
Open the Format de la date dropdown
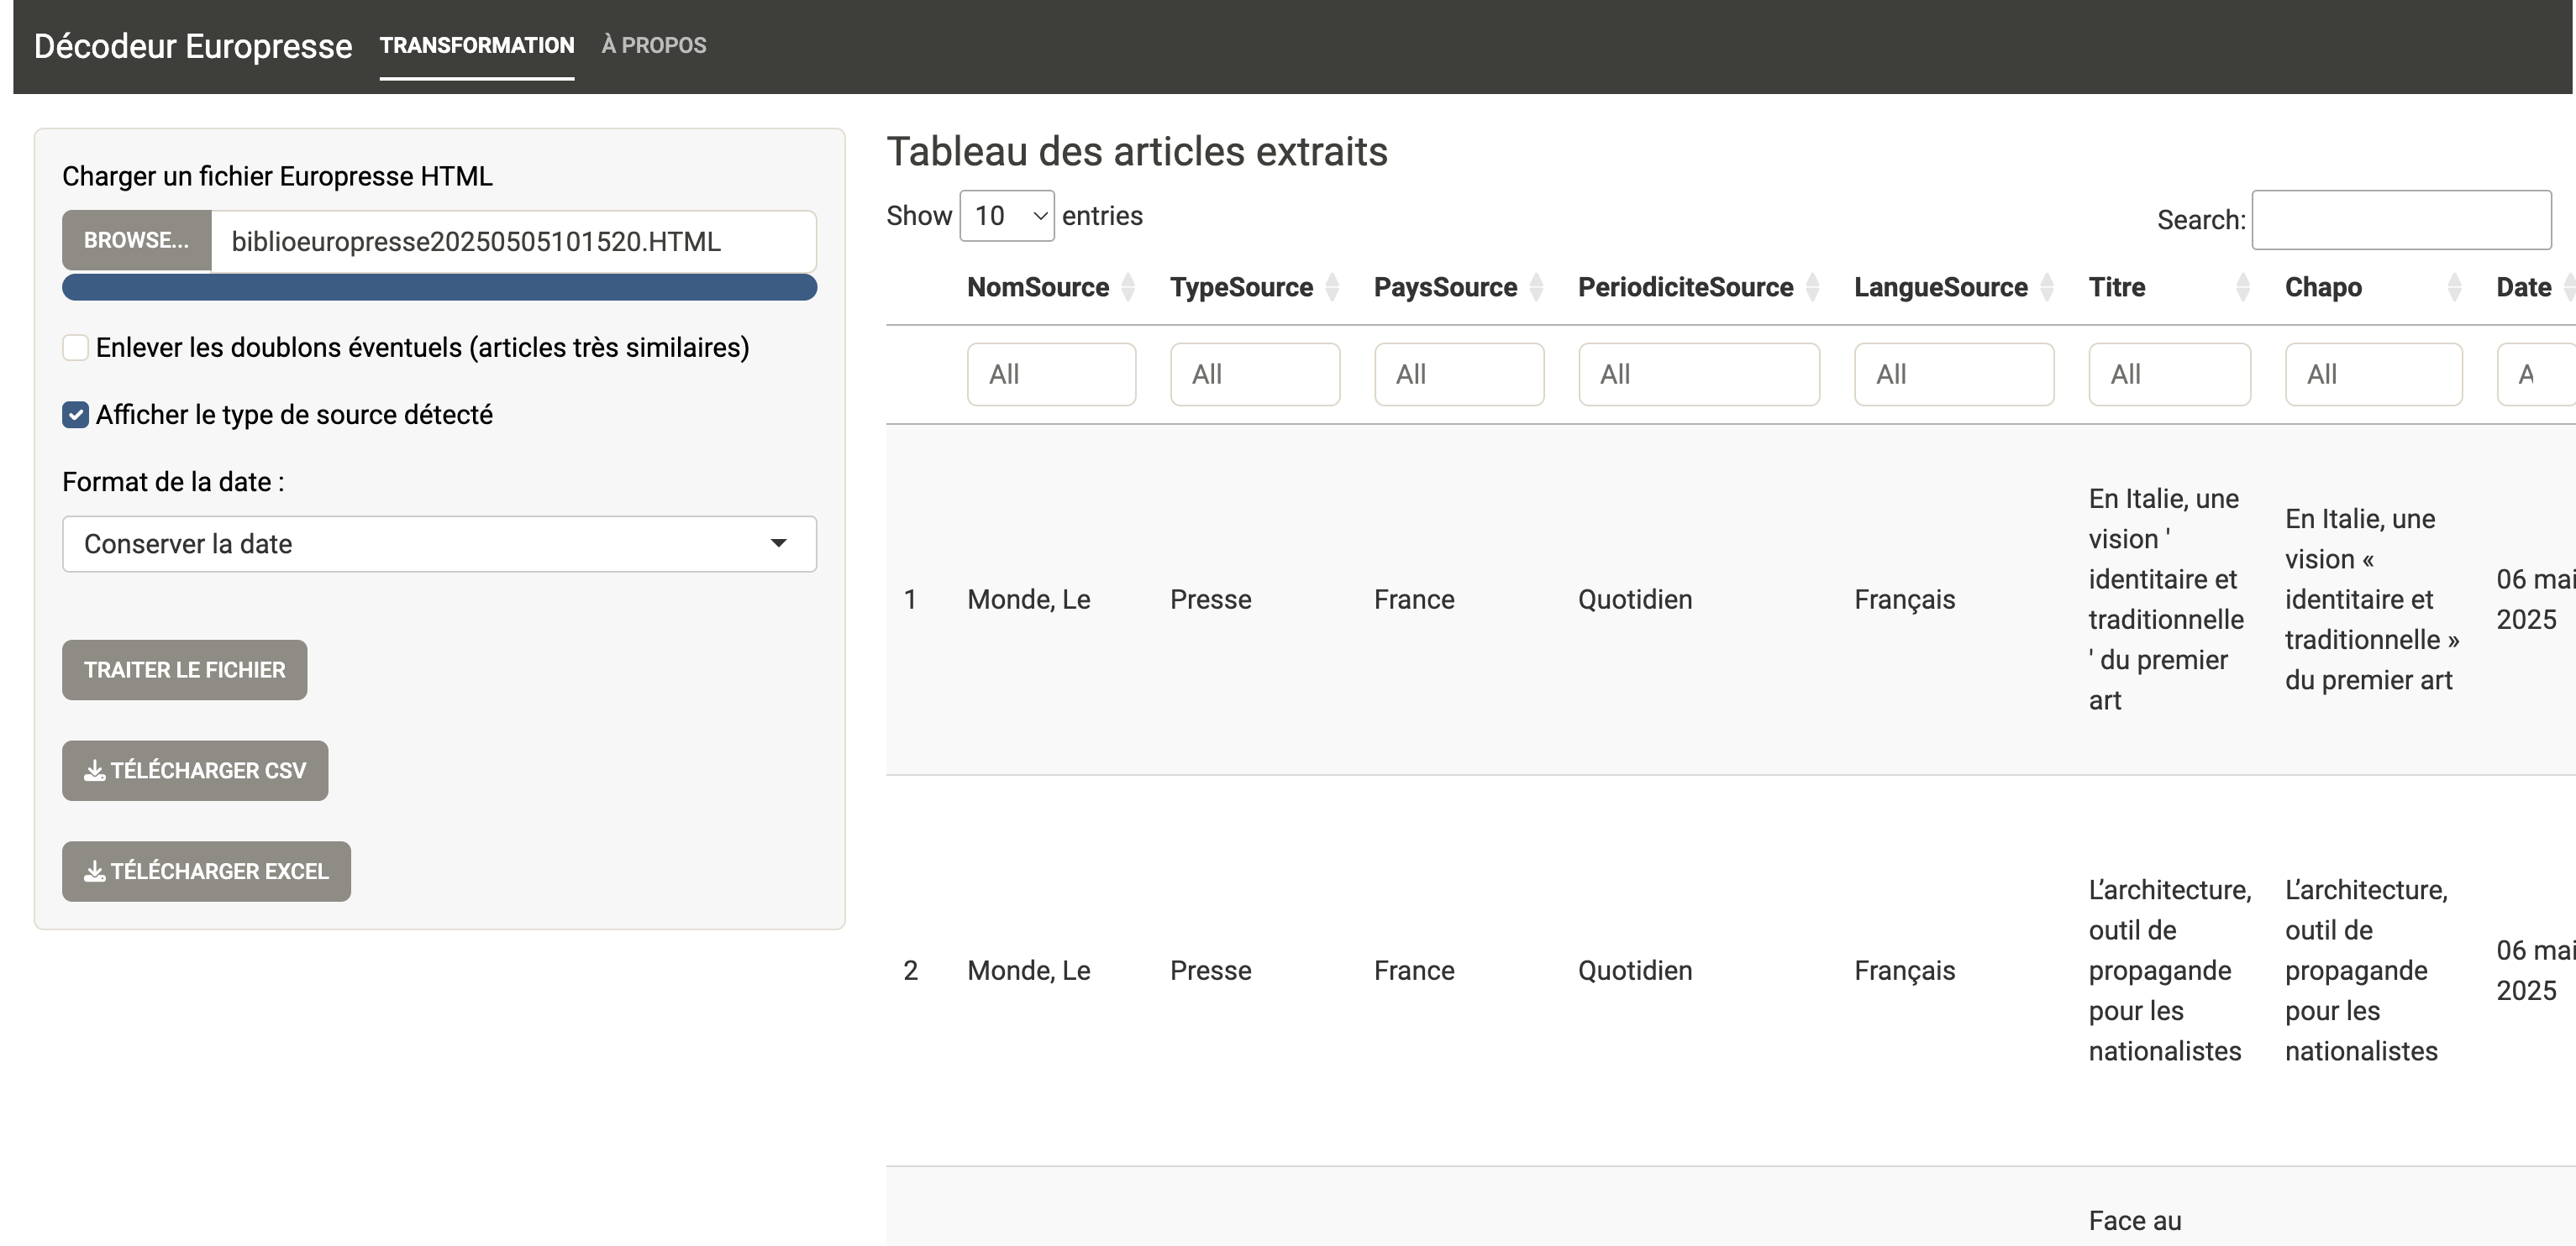pos(439,543)
